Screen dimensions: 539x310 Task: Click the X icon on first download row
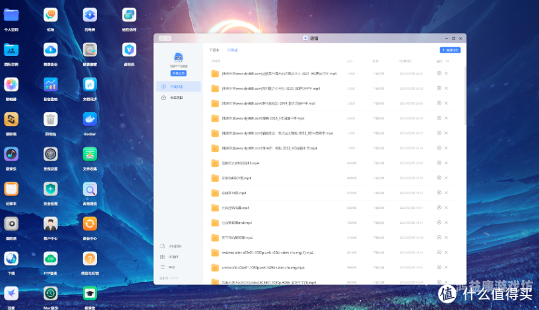446,73
